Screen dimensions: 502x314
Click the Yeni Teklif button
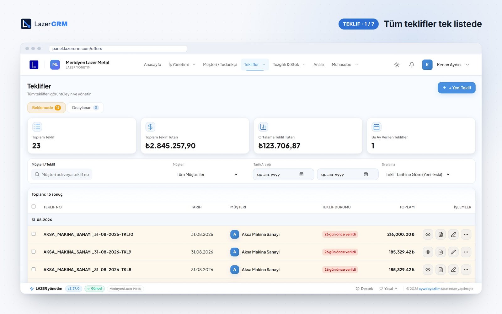457,88
